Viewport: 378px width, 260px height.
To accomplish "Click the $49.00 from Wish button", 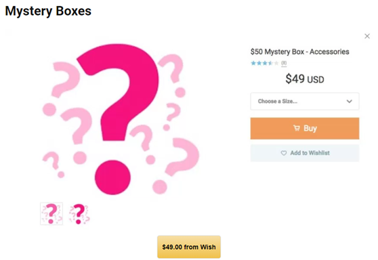I will click(189, 247).
